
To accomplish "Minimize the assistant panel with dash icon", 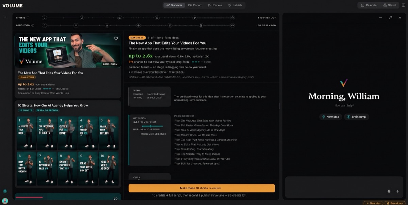I will (381, 18).
